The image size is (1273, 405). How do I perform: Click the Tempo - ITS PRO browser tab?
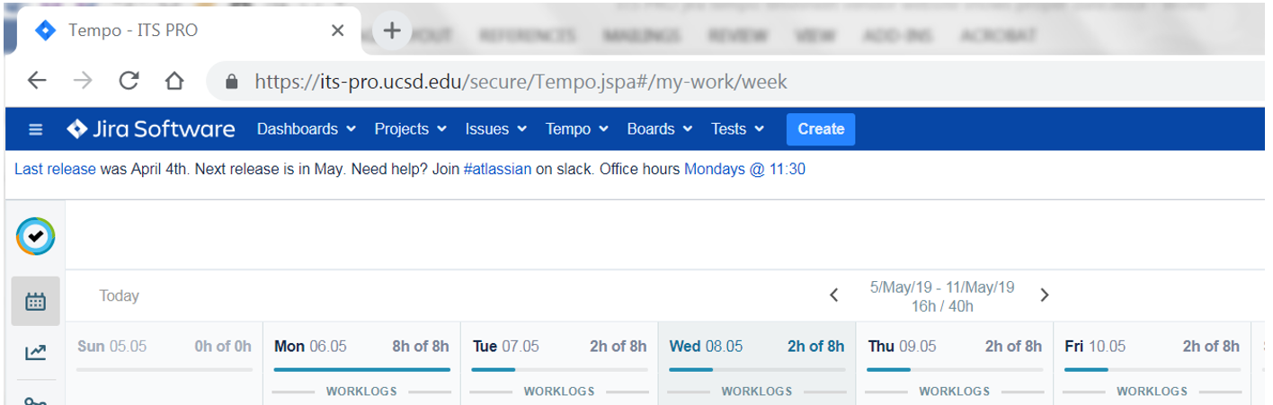tap(189, 31)
